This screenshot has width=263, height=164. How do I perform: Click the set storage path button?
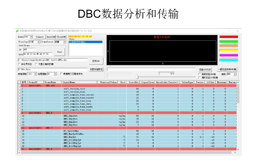[x=96, y=69]
